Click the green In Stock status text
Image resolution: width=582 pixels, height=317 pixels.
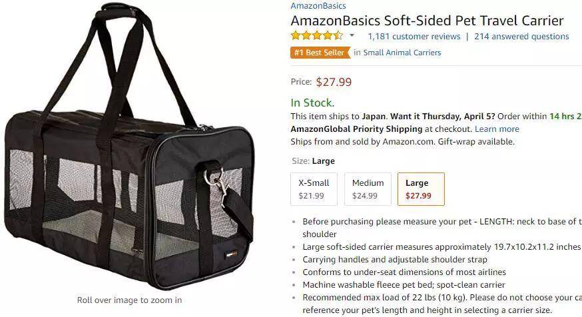pos(312,103)
